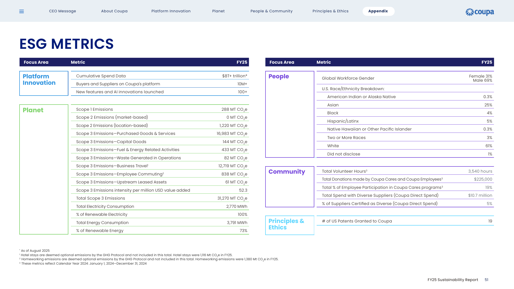514x289 pixels.
Task: Click 'New features and AI innovations launched'
Action: click(120, 92)
